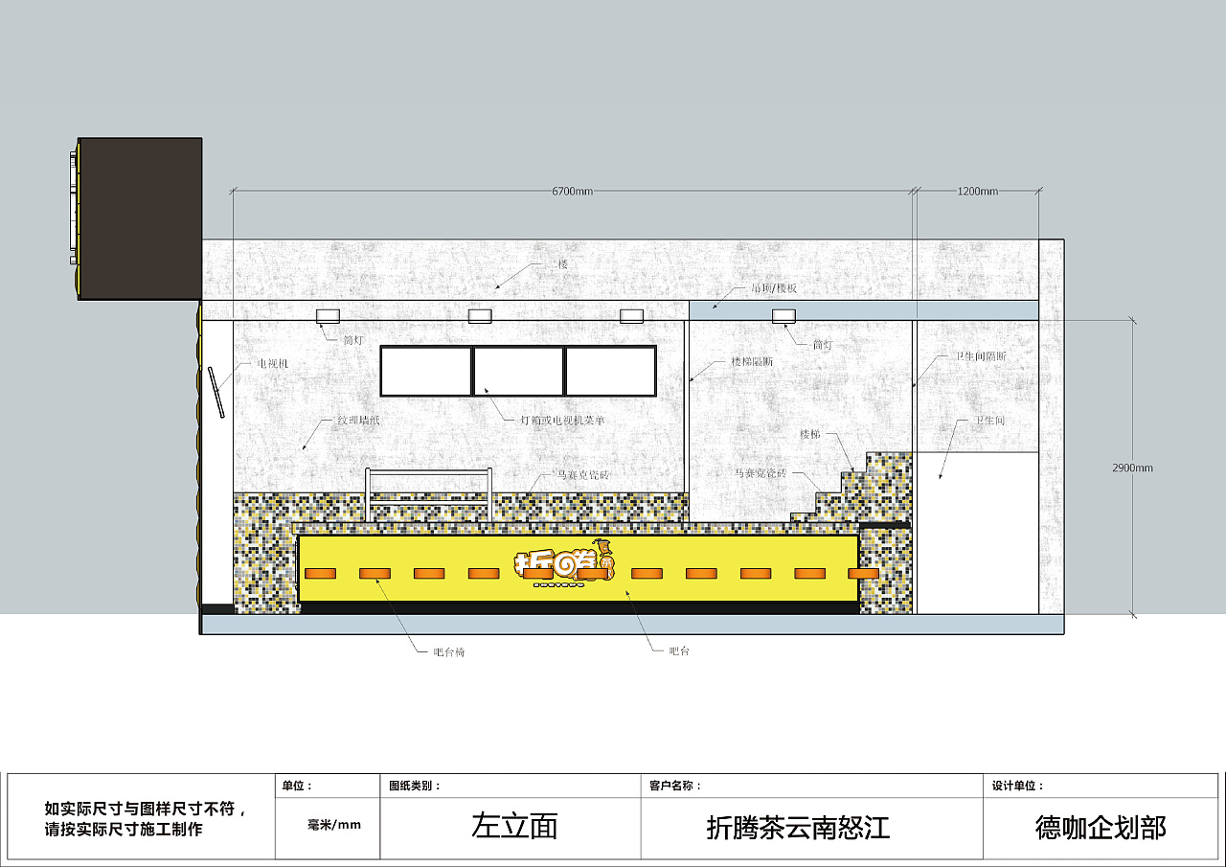Click the 马赛克瓷砖 mosaic tile pattern
Image resolution: width=1226 pixels, height=867 pixels.
[268, 508]
